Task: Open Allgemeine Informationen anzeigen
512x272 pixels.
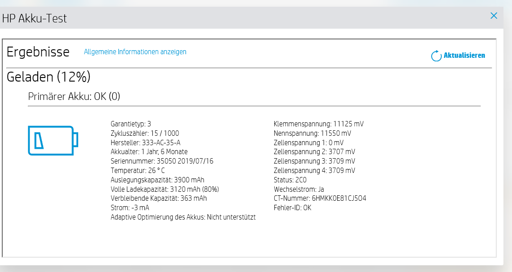Action: tap(135, 52)
